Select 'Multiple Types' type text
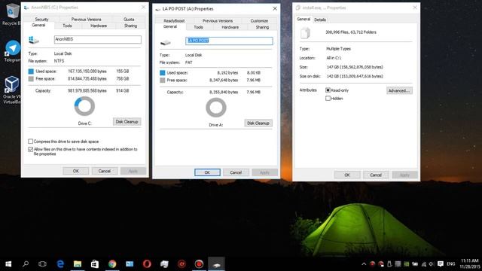 tap(338, 48)
